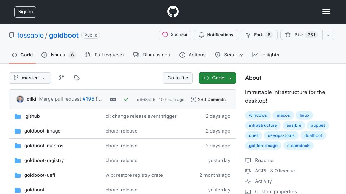Select the infrastructure topic tag
This screenshot has height=194, width=346.
[x=263, y=125]
